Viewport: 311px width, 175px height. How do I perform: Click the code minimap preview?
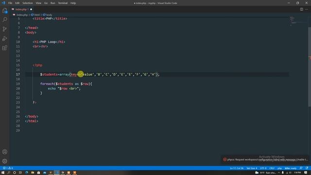pos(297,22)
